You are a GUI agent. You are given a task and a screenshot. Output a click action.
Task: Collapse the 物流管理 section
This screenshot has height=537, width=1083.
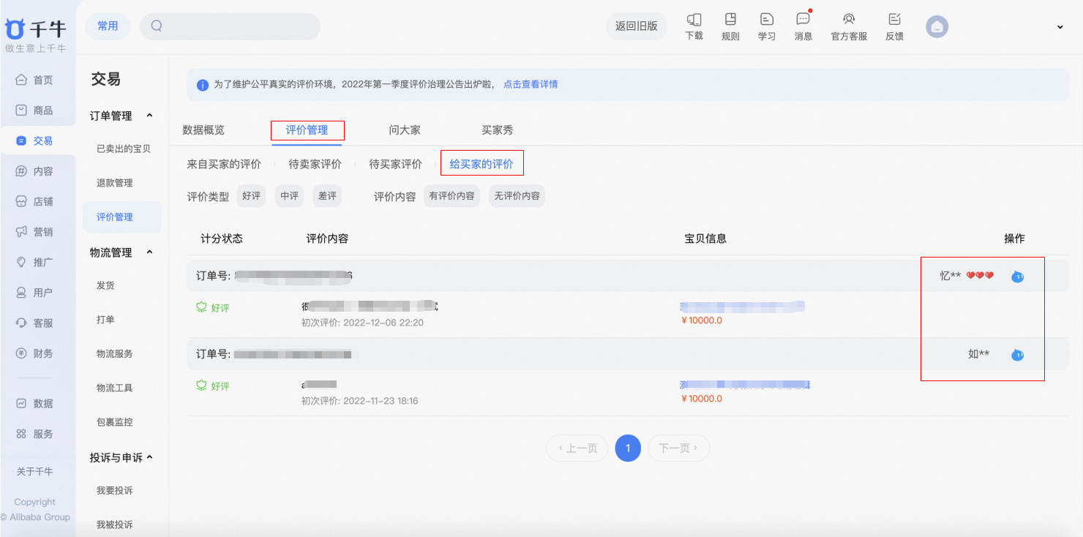[x=150, y=252]
